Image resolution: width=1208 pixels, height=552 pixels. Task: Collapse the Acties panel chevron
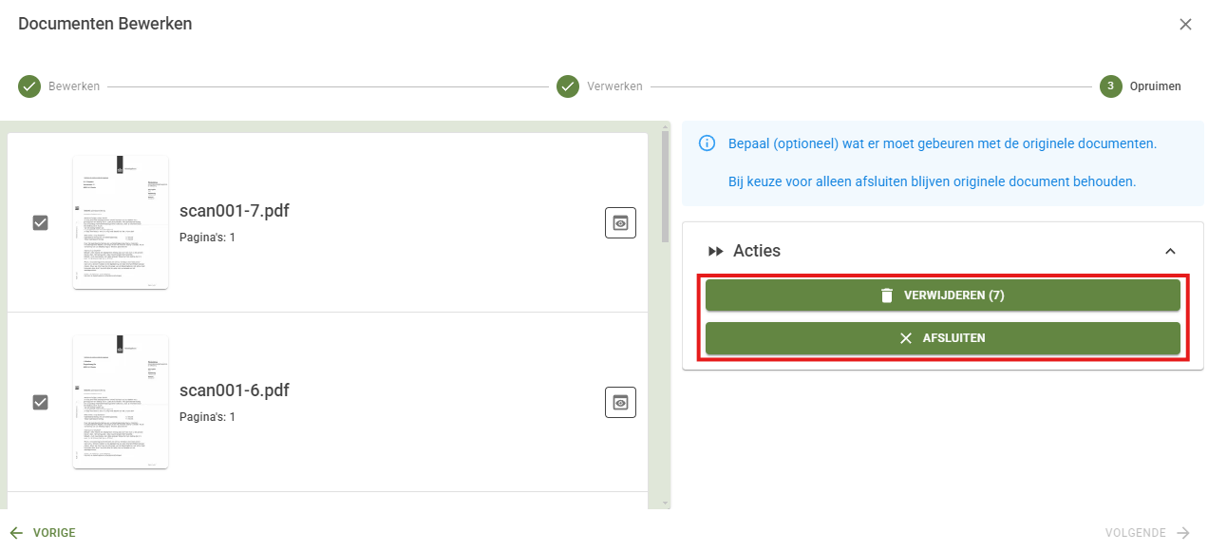coord(1170,252)
